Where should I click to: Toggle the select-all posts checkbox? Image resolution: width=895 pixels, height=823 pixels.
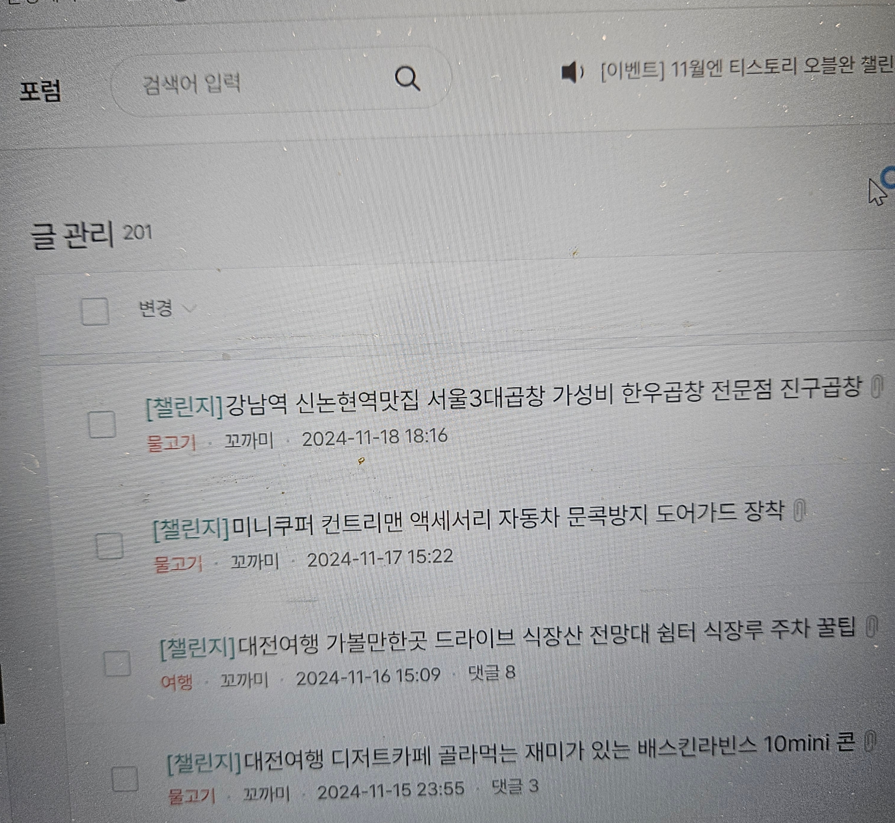click(x=95, y=311)
